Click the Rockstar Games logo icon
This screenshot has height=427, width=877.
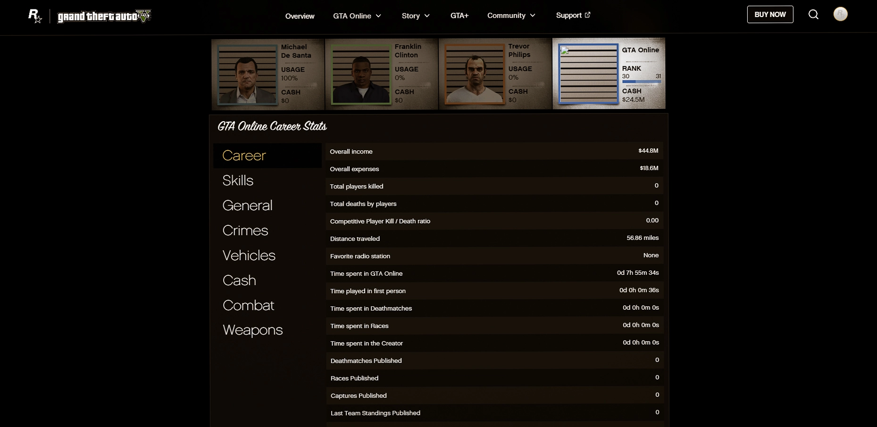35,16
